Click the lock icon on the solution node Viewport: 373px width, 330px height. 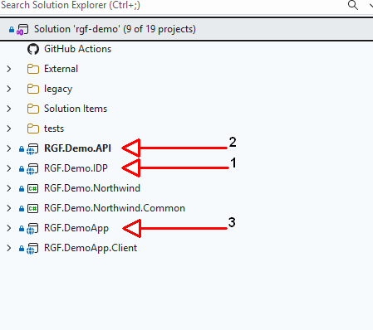click(x=12, y=29)
